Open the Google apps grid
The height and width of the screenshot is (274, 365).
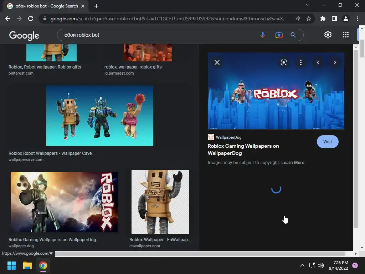click(346, 35)
